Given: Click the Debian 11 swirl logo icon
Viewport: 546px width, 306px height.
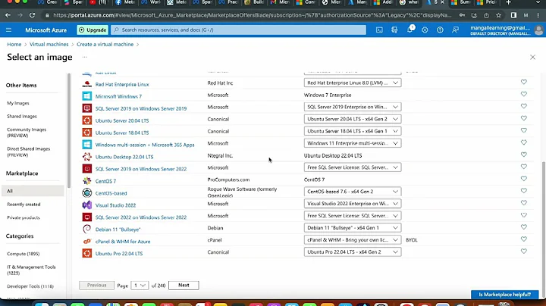Looking at the screenshot, I should (x=86, y=229).
